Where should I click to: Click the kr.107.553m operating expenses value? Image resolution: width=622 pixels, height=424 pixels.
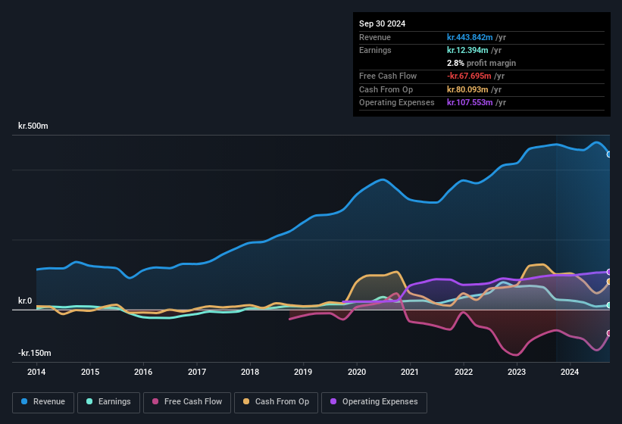point(470,103)
